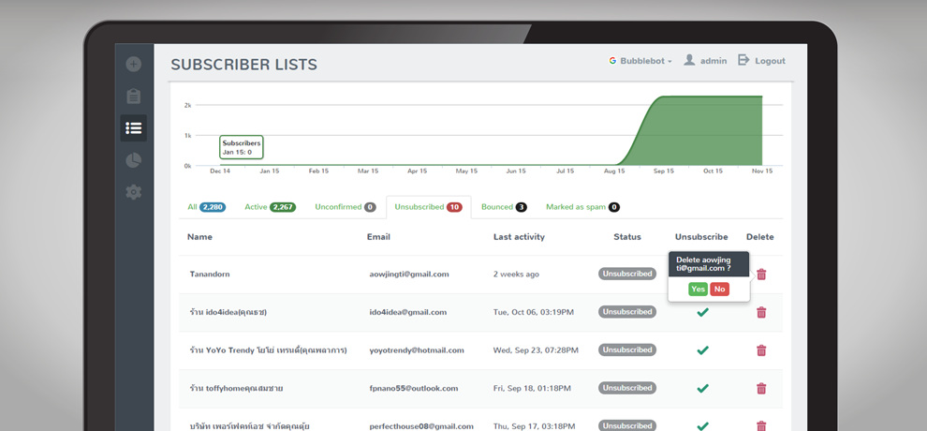Click the Last activity column header
927x431 pixels.
[519, 237]
